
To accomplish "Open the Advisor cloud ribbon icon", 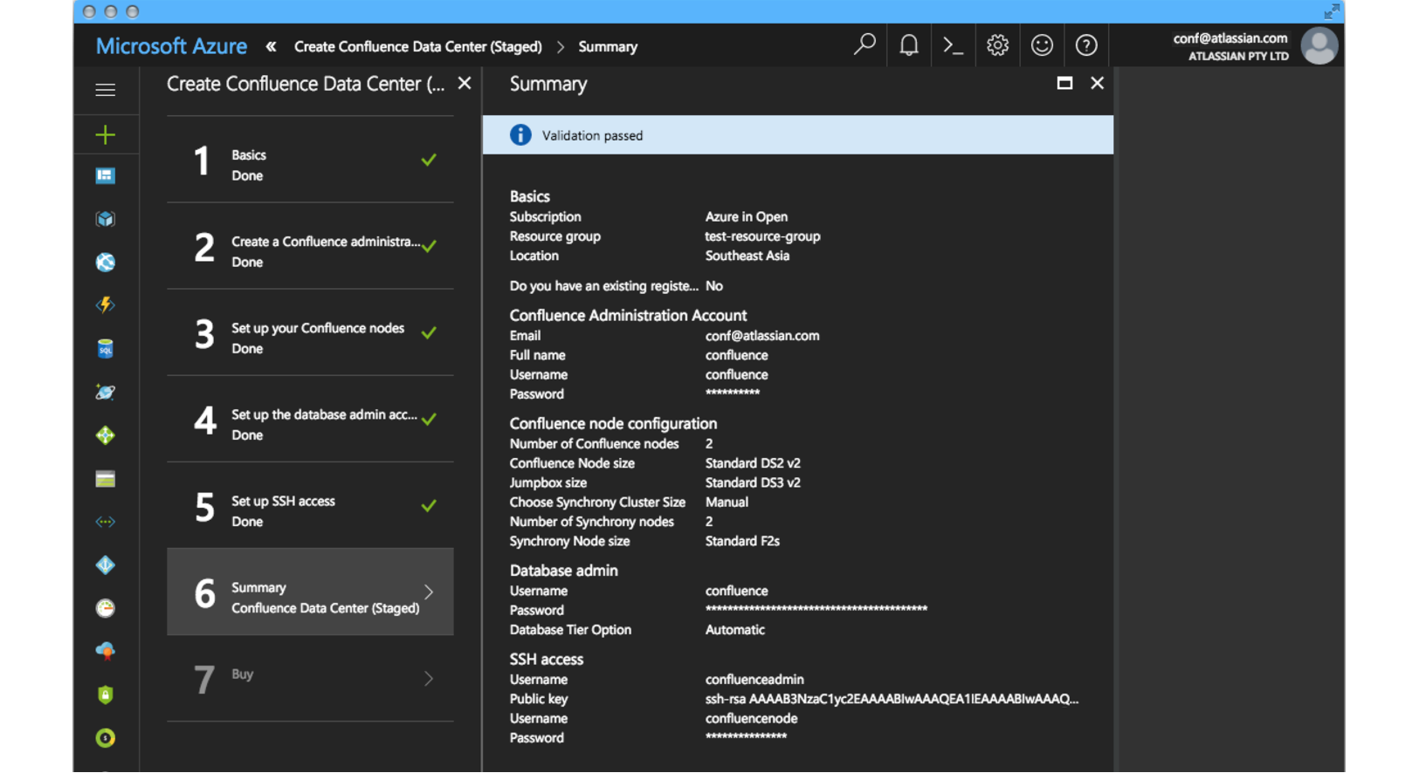I will pos(105,652).
